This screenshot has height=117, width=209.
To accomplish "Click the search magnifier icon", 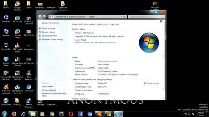I will pyautogui.click(x=163, y=17).
